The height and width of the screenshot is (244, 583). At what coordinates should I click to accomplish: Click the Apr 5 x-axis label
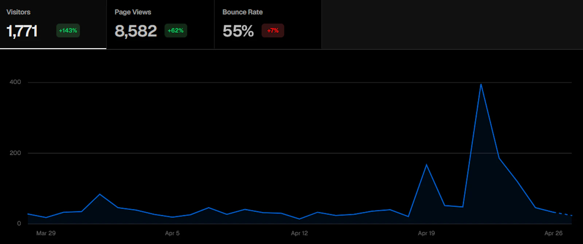(172, 233)
